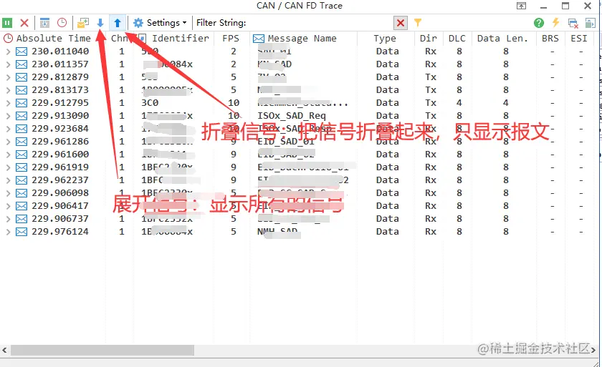
Task: Click the envelope icon of row 229.906417
Action: 21,206
